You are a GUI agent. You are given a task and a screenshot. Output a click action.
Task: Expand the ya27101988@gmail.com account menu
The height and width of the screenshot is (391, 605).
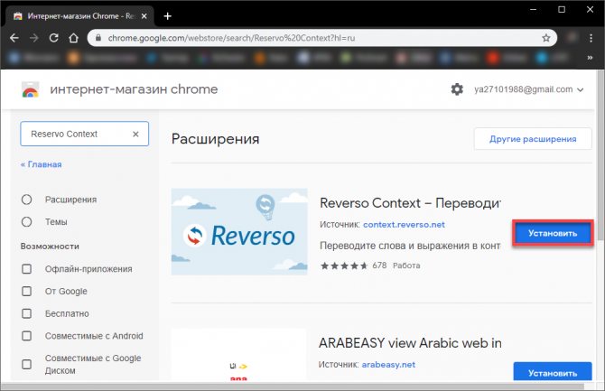pyautogui.click(x=528, y=89)
